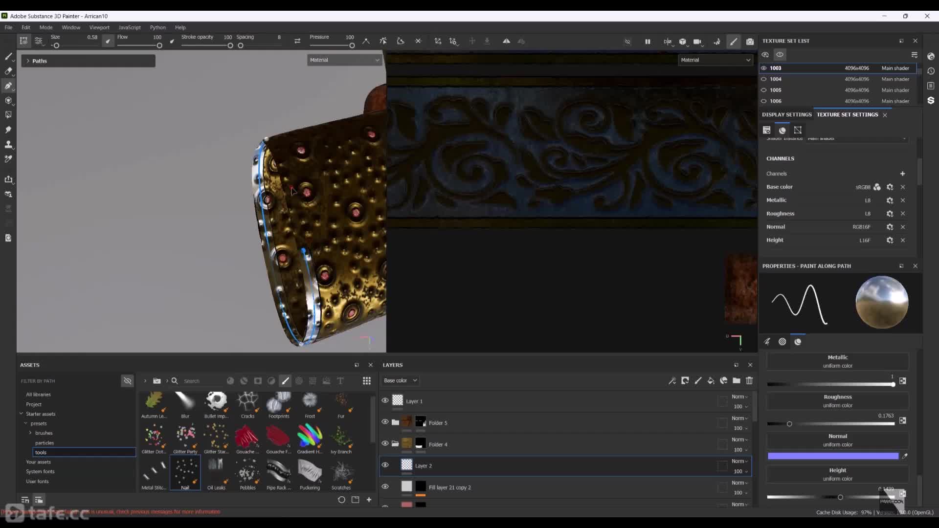The height and width of the screenshot is (528, 939).
Task: Open Layer 2 blend mode dropdown
Action: click(x=739, y=461)
